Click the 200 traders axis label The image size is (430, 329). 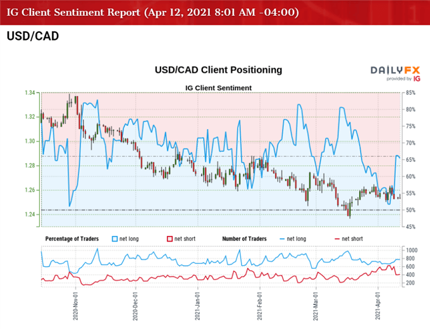[410, 283]
